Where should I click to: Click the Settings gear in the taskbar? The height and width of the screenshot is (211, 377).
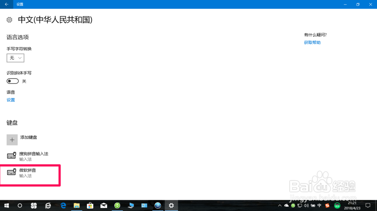(x=171, y=205)
